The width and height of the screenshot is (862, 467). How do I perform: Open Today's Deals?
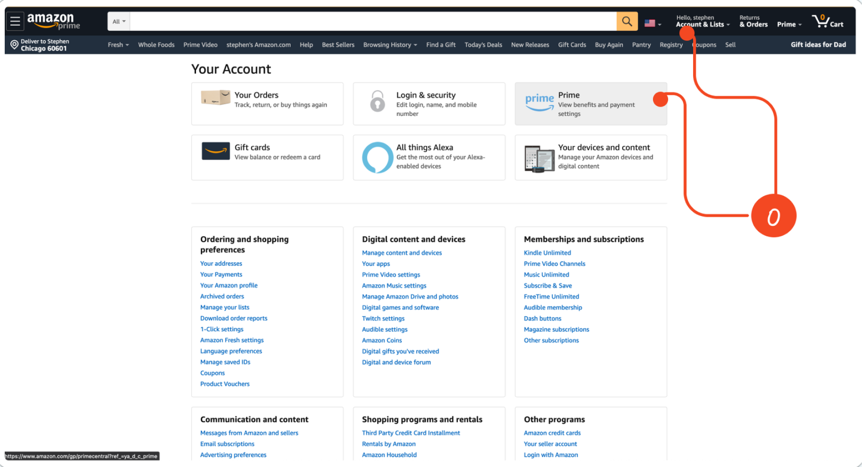[x=483, y=45]
